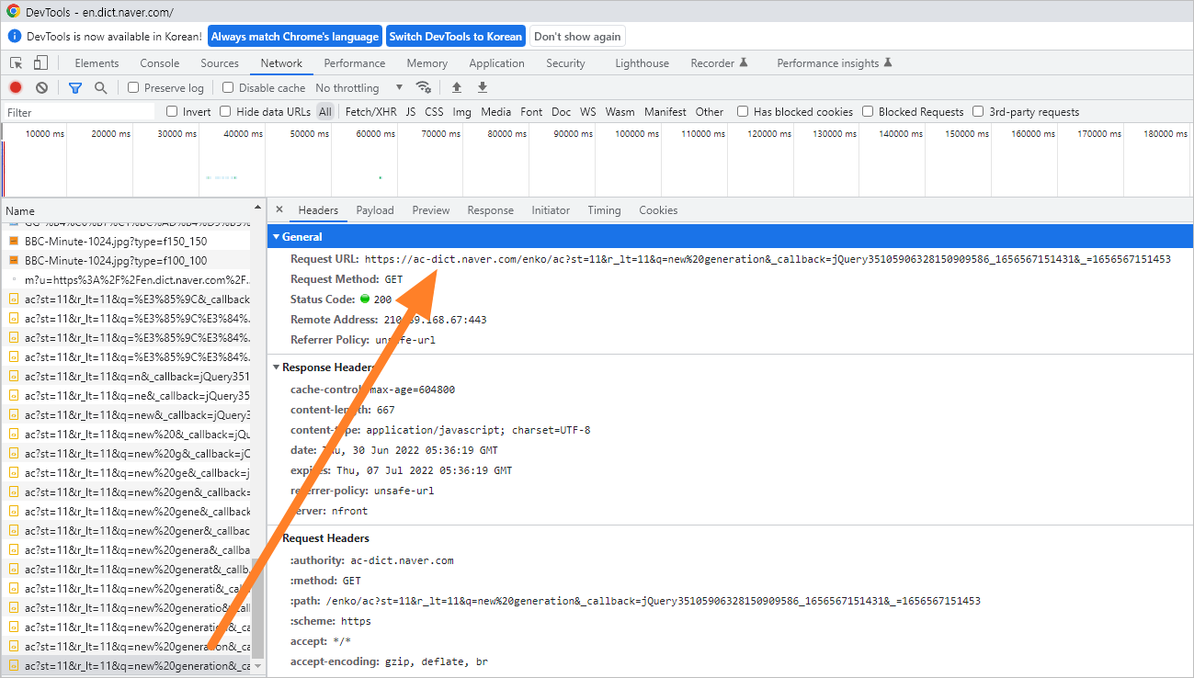Click the Filter text input field
This screenshot has height=678, width=1194.
pos(79,112)
